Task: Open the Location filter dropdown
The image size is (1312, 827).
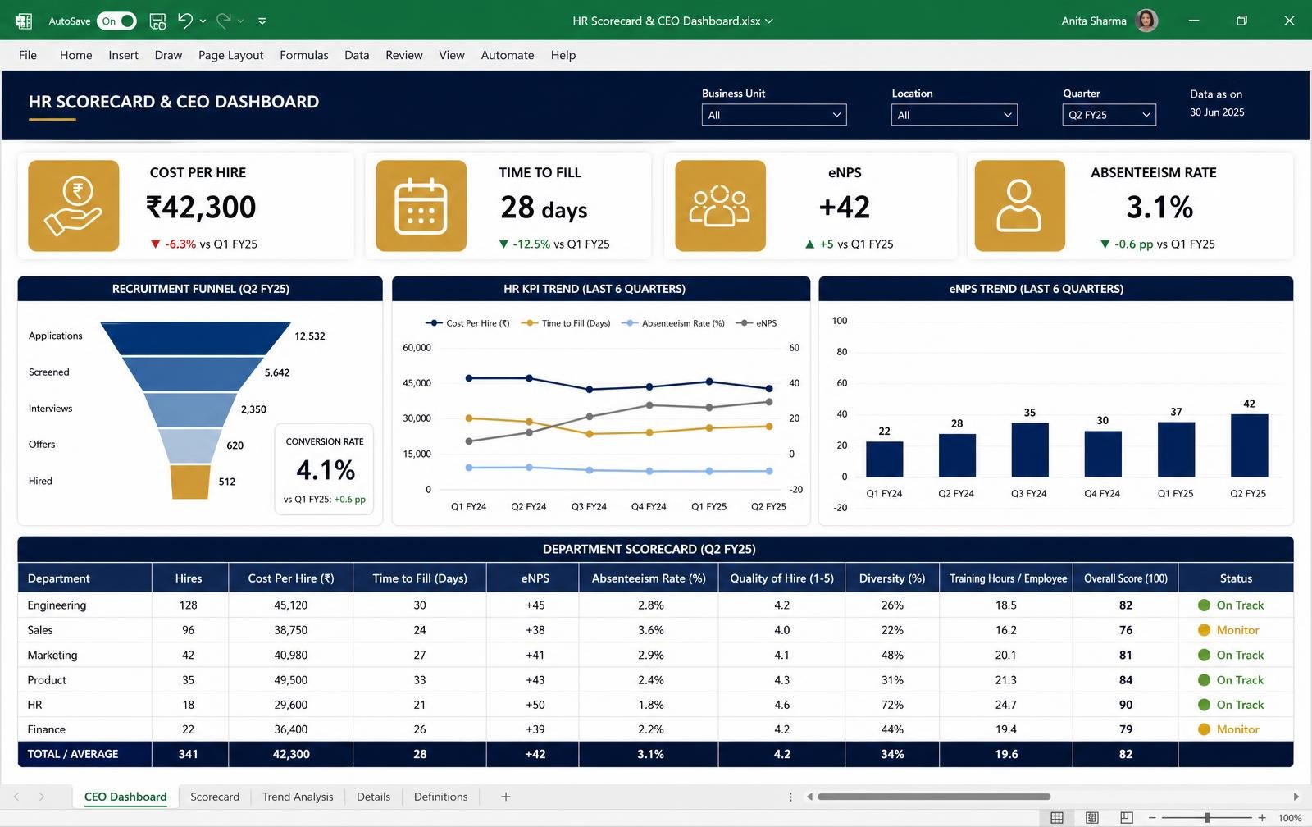Action: click(x=954, y=115)
